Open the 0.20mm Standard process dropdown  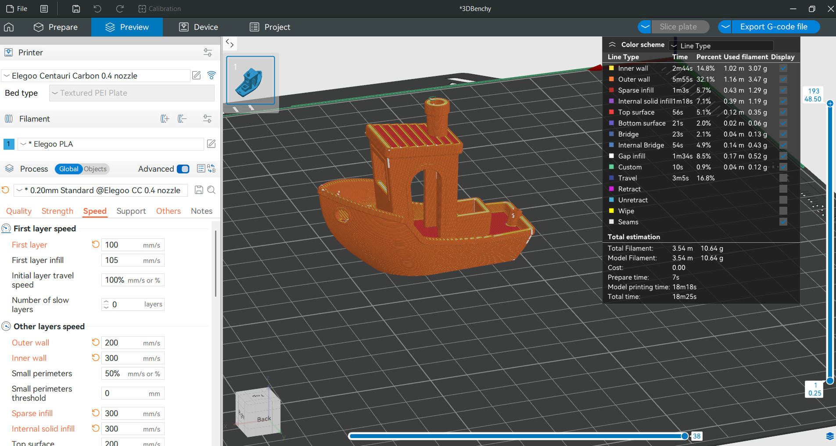coord(101,190)
